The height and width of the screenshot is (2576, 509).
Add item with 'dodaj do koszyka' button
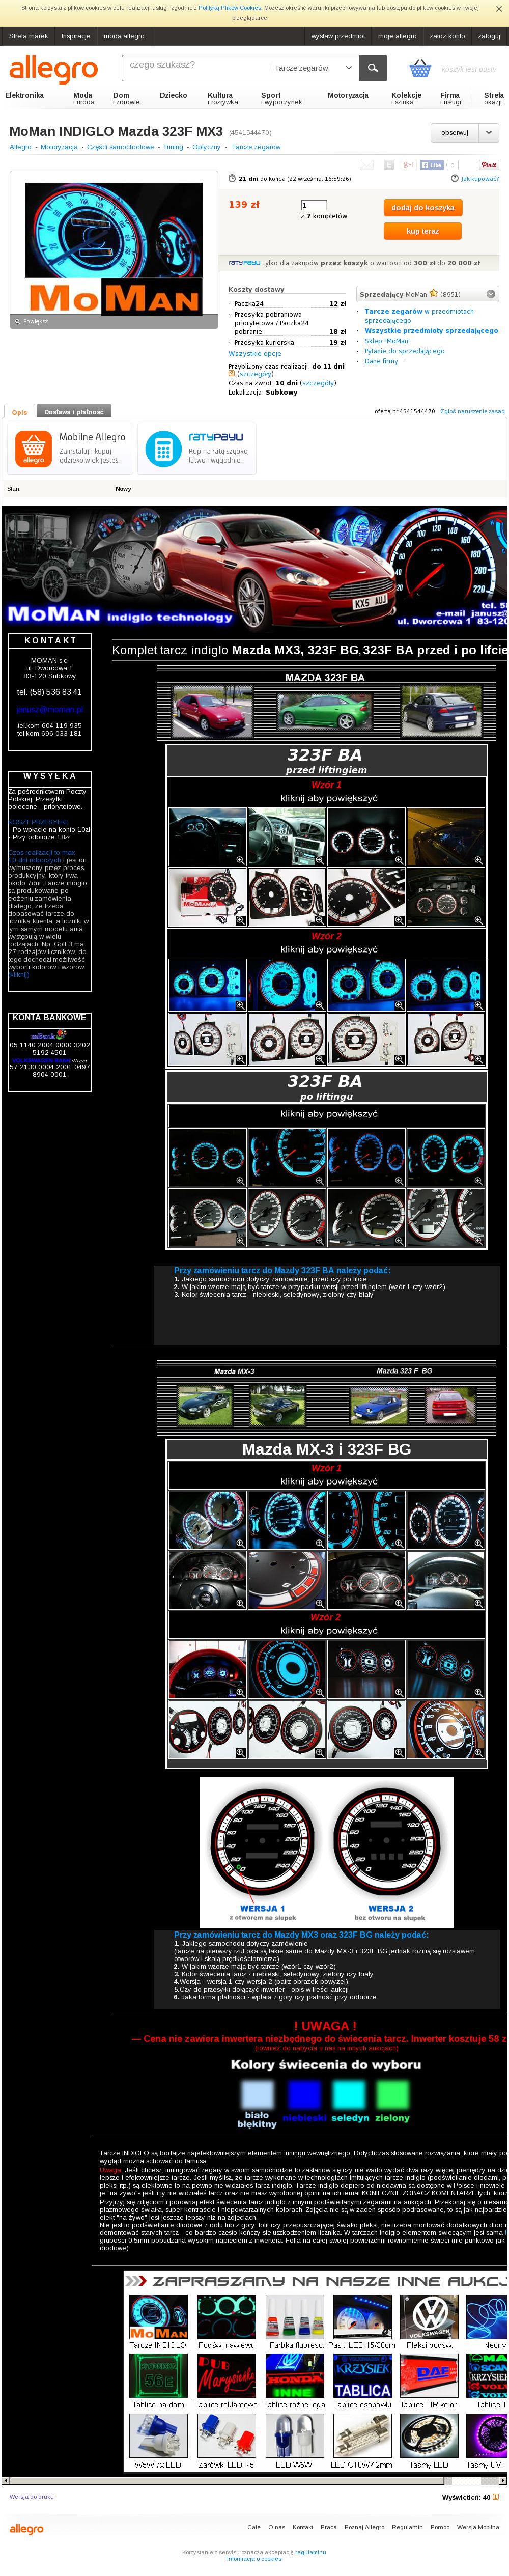click(422, 208)
